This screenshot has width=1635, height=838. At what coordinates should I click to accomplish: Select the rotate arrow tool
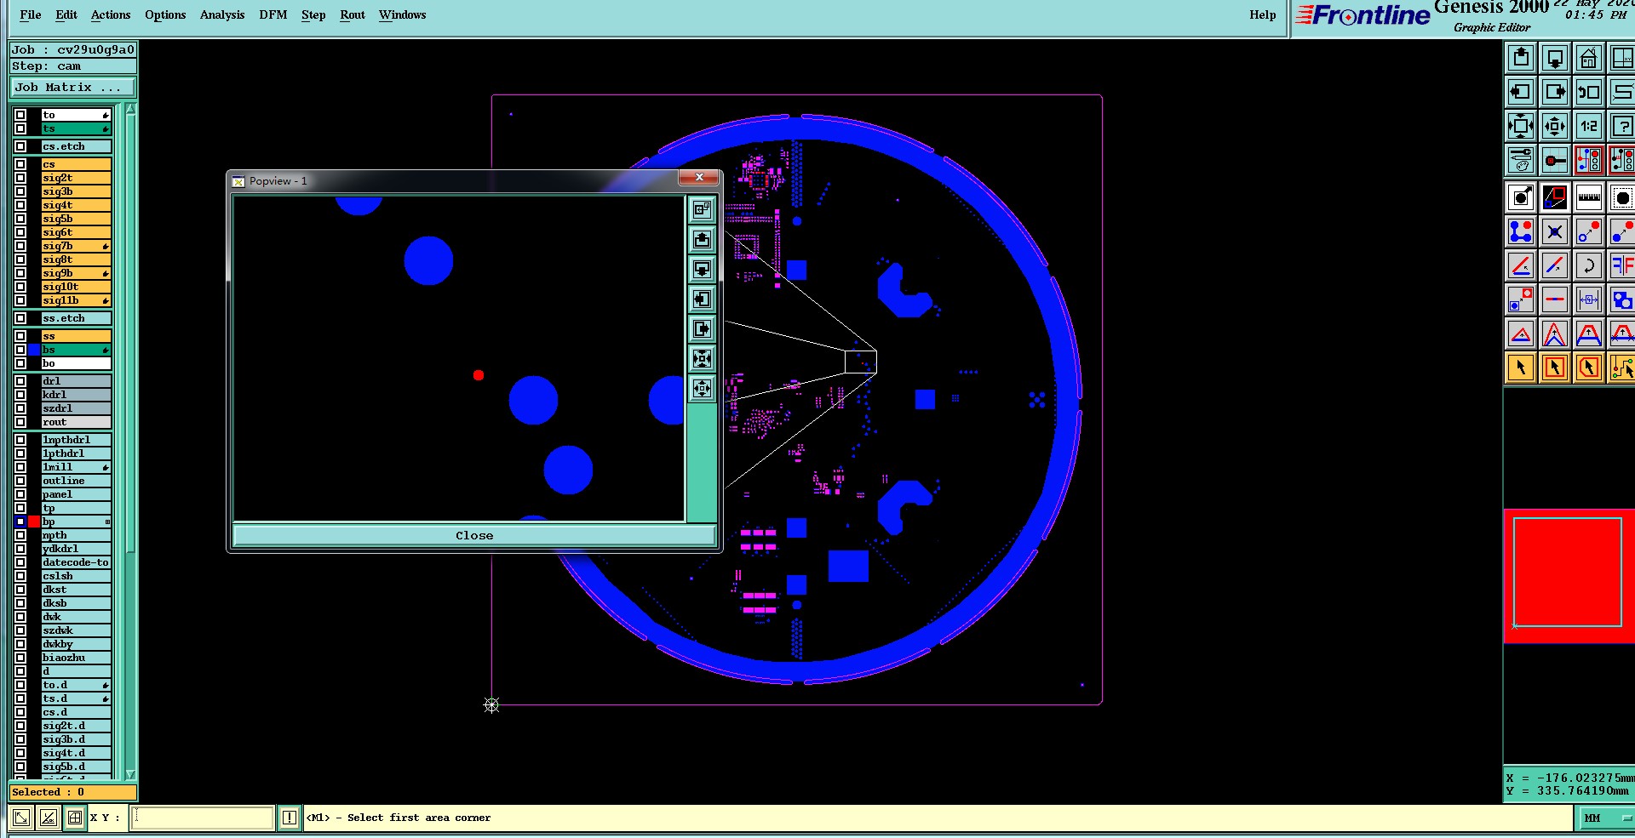point(1589,265)
